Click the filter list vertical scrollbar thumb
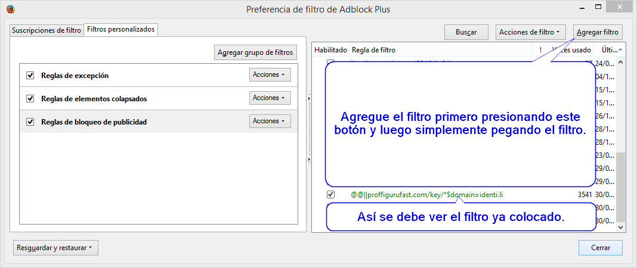 point(620,188)
